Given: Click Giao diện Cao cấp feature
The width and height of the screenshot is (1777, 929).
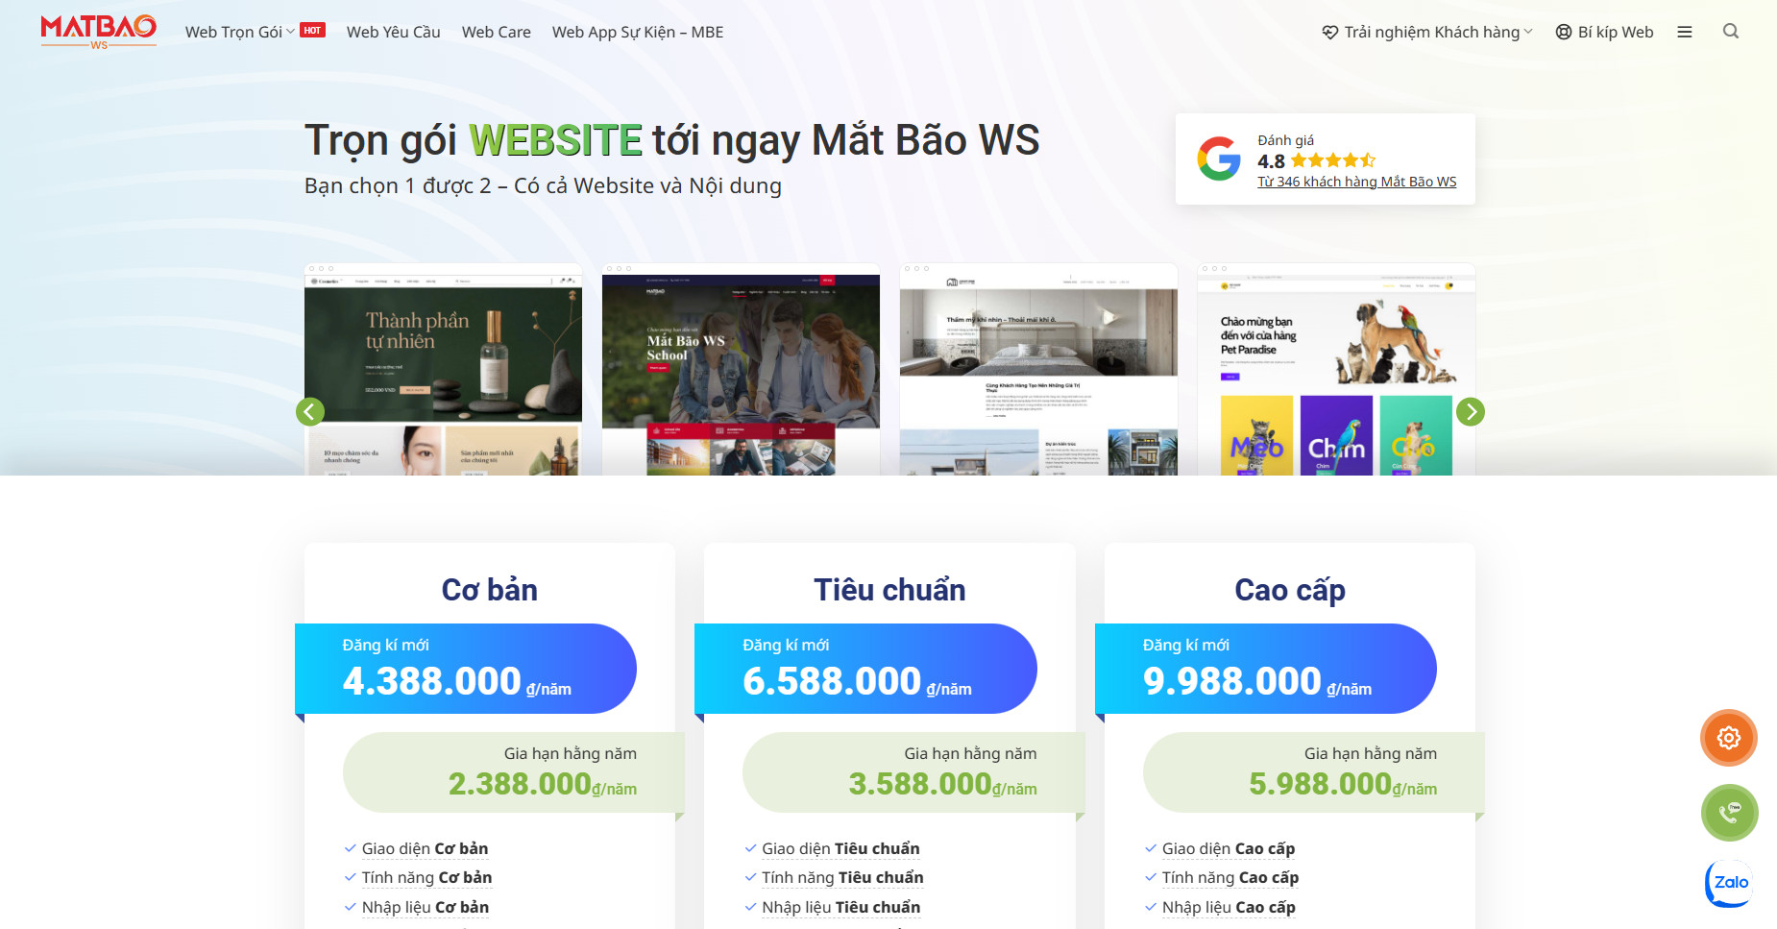Looking at the screenshot, I should 1229,848.
